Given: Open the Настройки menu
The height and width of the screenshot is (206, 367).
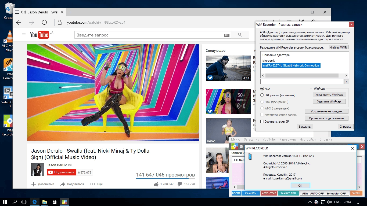Looking at the screenshot, I should pyautogui.click(x=308, y=139).
